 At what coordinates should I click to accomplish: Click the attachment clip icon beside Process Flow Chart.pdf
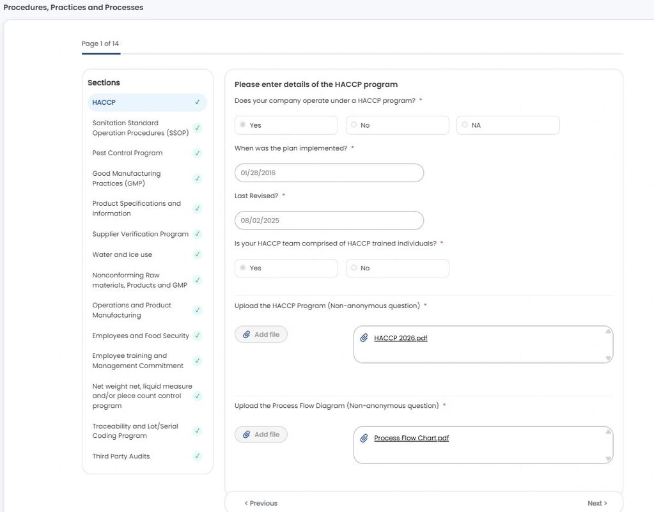[364, 438]
